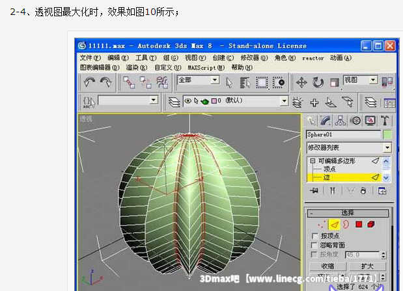
Task: Toggle Show End Result icon
Action: [332, 190]
